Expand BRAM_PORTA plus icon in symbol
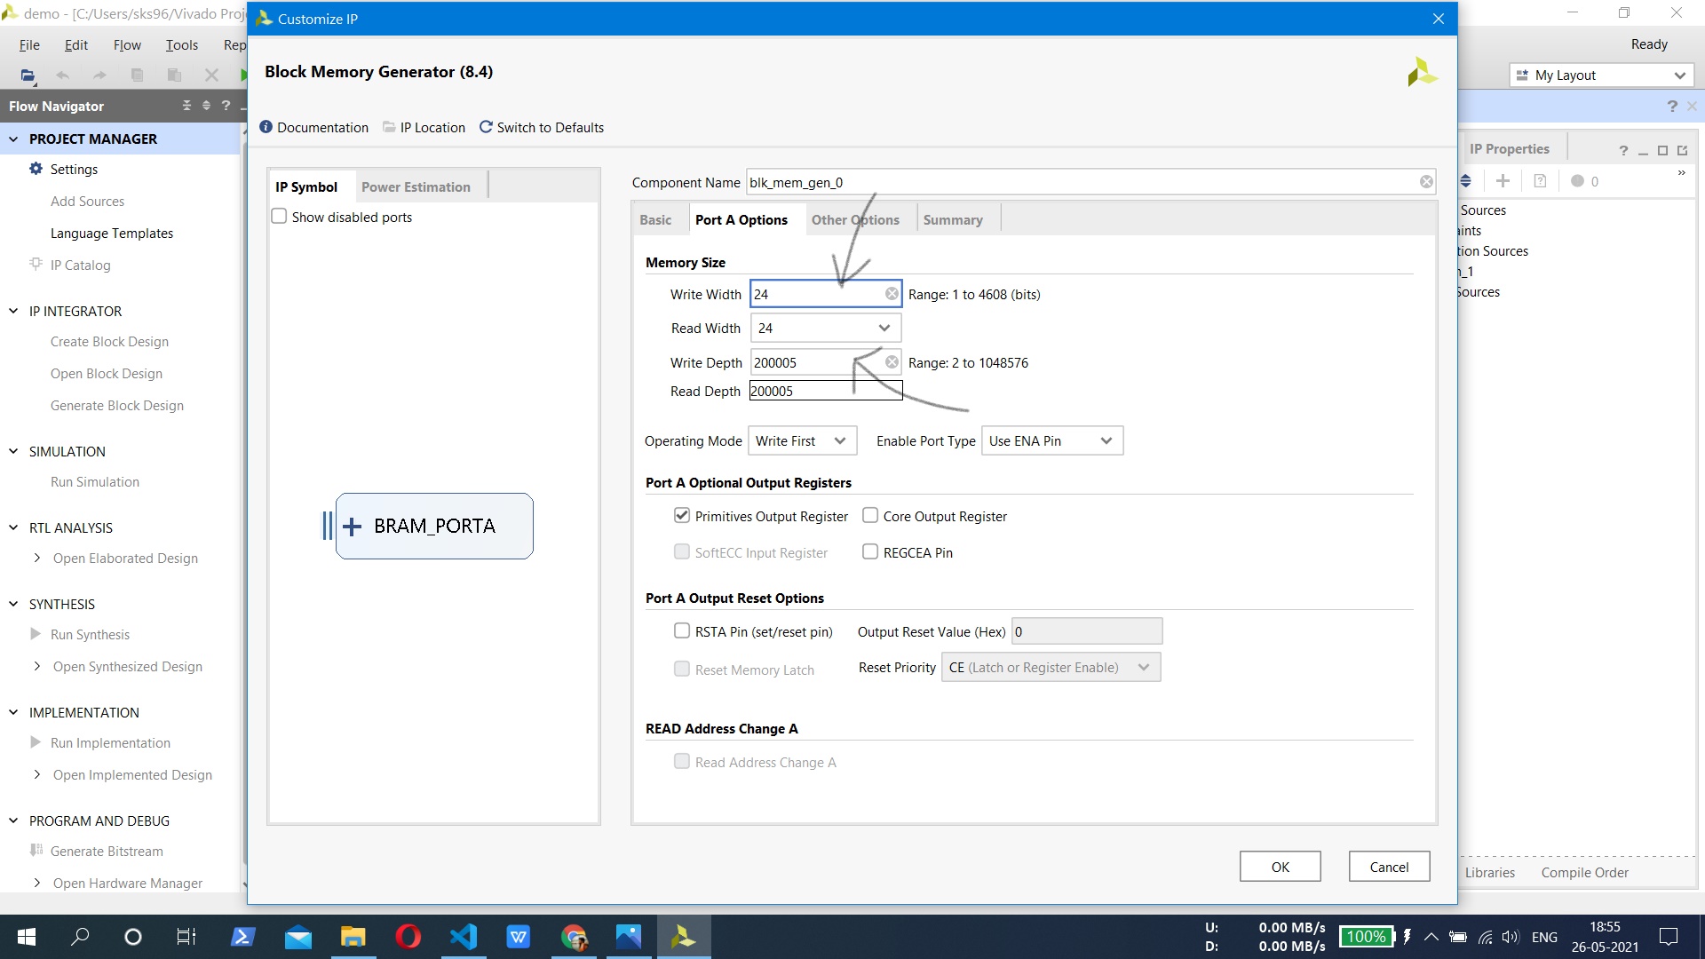 point(353,527)
